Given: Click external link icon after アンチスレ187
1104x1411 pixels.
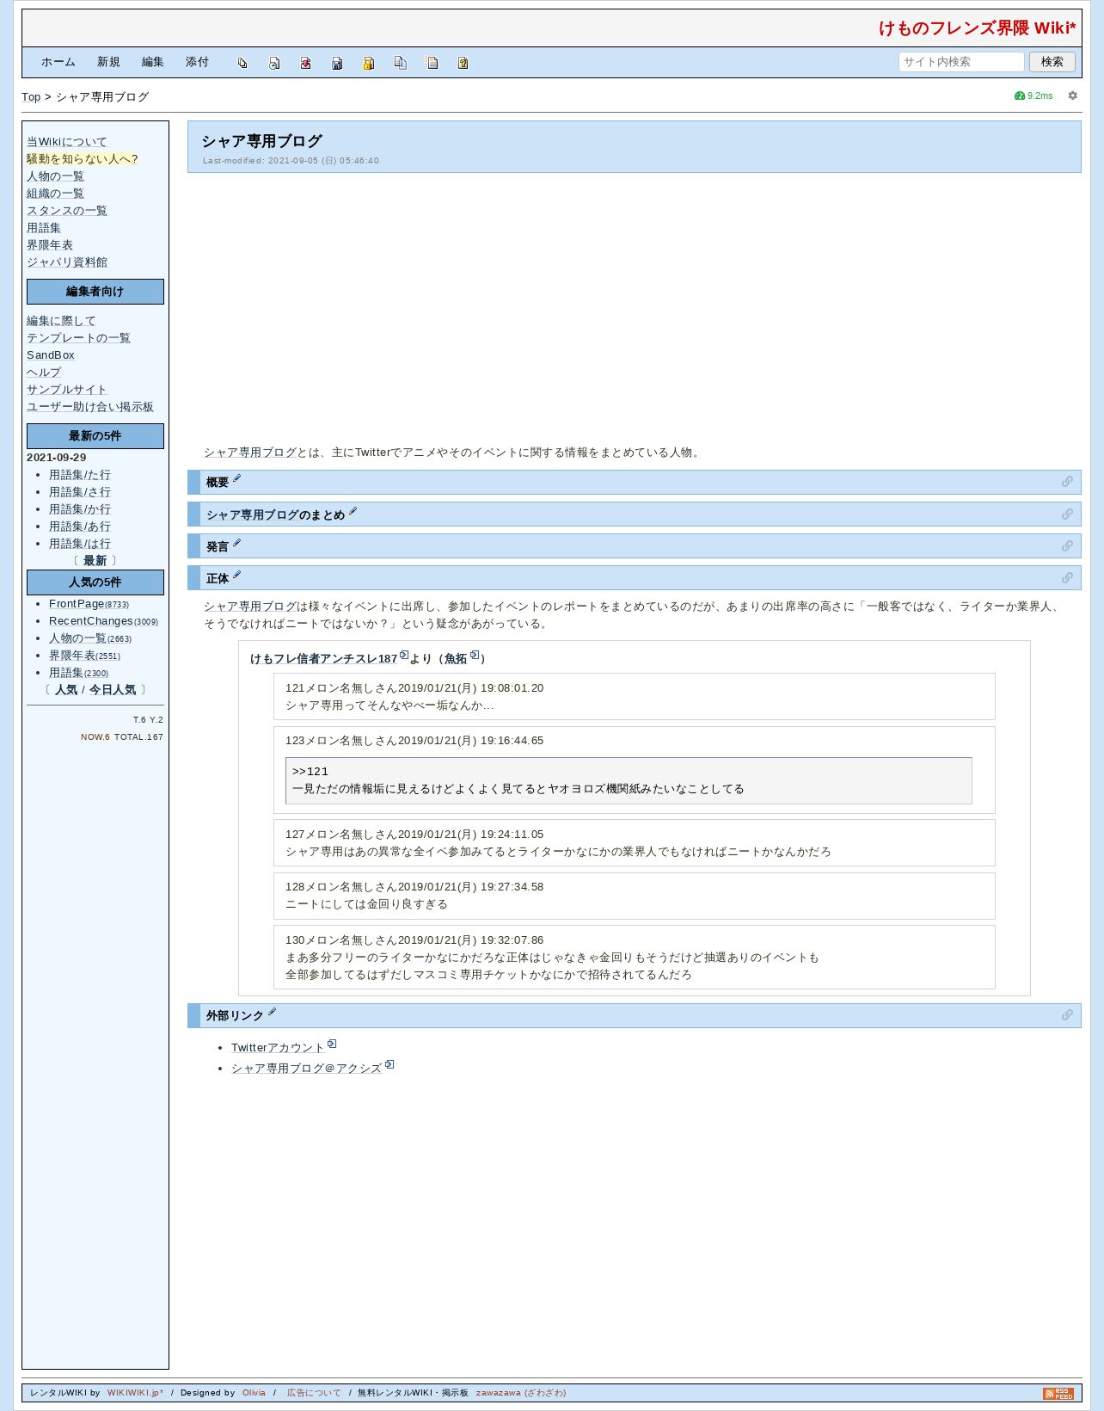Looking at the screenshot, I should (404, 656).
